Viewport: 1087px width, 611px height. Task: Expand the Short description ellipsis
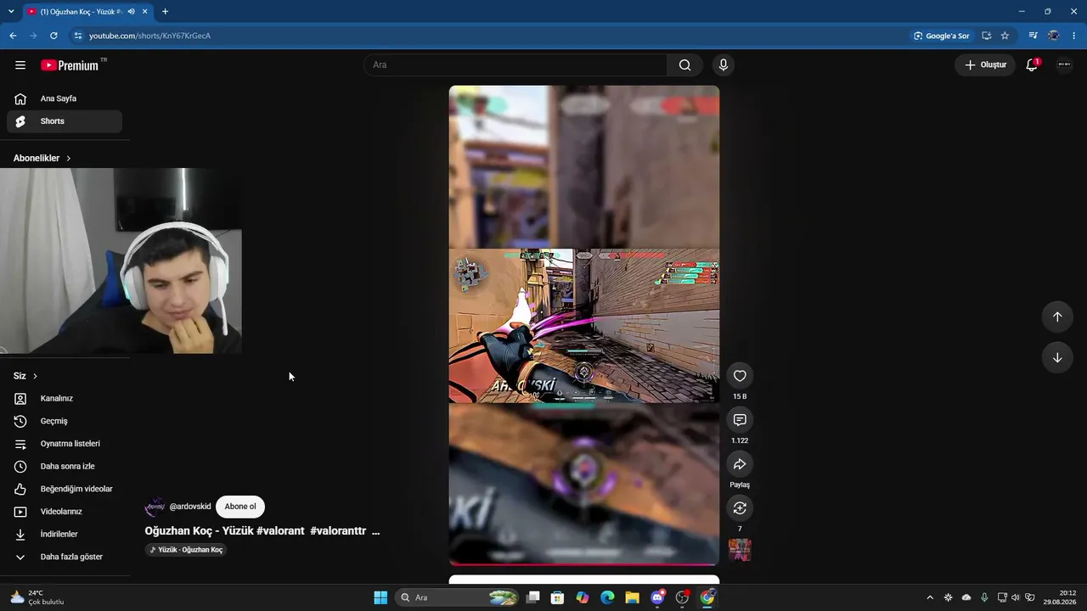tap(375, 531)
